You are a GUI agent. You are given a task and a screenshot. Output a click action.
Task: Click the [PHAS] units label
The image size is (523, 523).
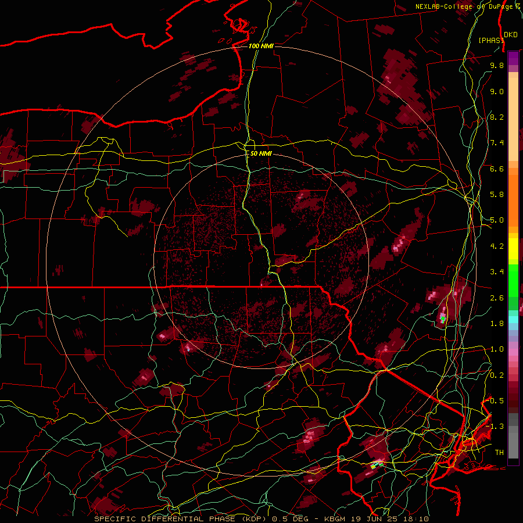pyautogui.click(x=491, y=40)
